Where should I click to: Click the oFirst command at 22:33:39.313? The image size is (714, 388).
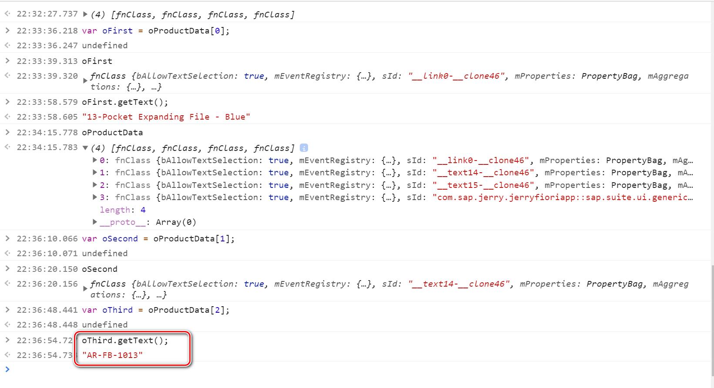coord(97,61)
